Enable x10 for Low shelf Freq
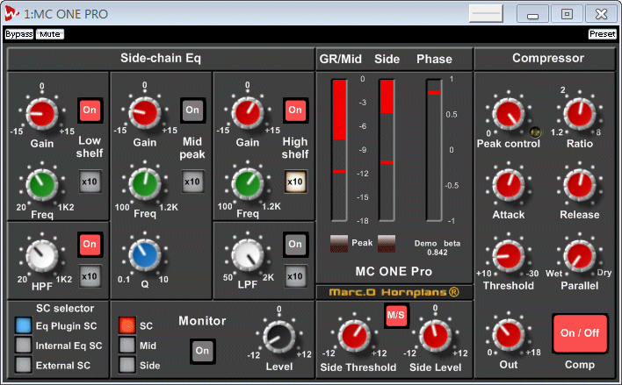Viewport: 622px width, 385px height. point(90,182)
